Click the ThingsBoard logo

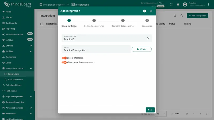[x=17, y=4]
